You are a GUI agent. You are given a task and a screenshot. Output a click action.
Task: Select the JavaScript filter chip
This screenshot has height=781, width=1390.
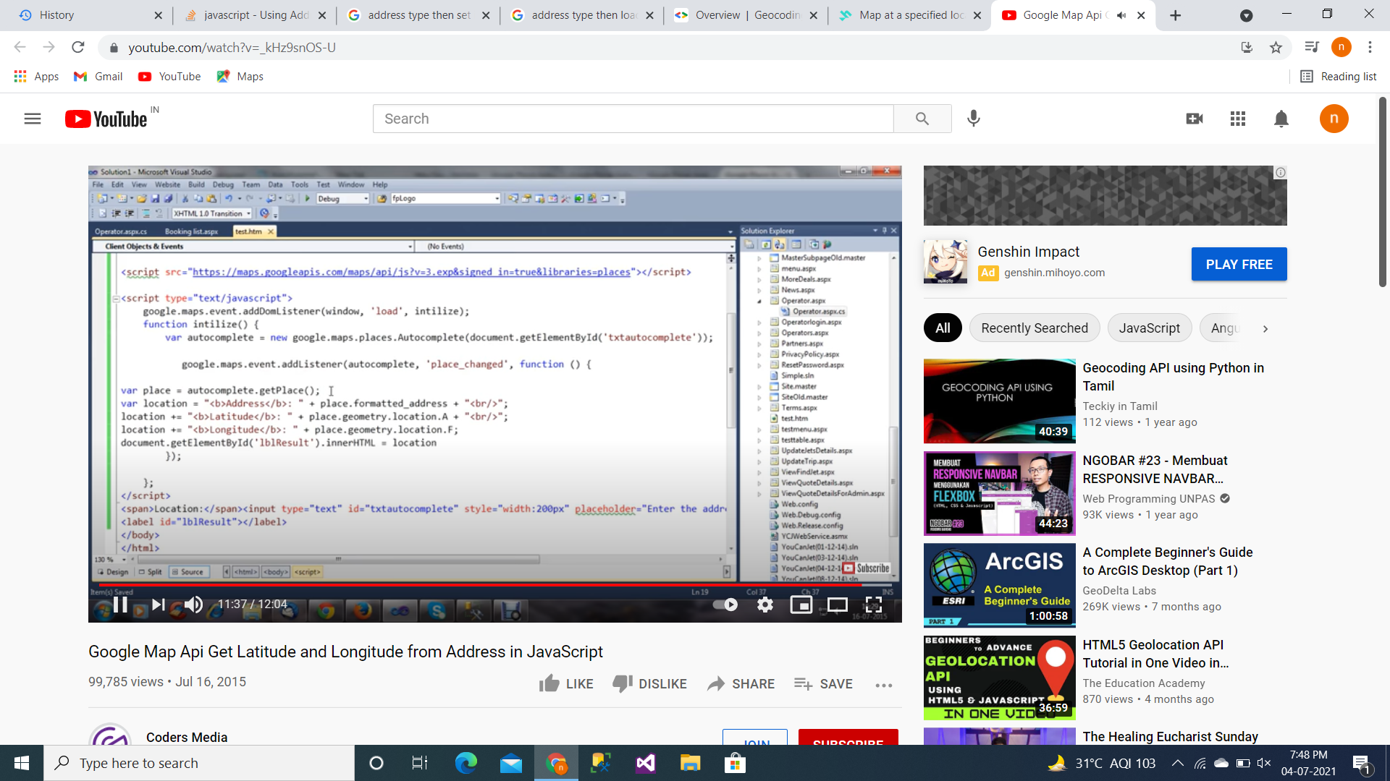(1149, 328)
